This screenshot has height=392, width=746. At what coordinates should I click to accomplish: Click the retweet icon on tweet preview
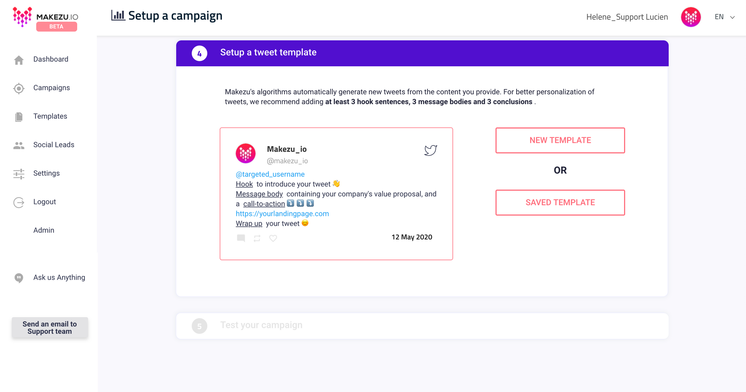[257, 238]
